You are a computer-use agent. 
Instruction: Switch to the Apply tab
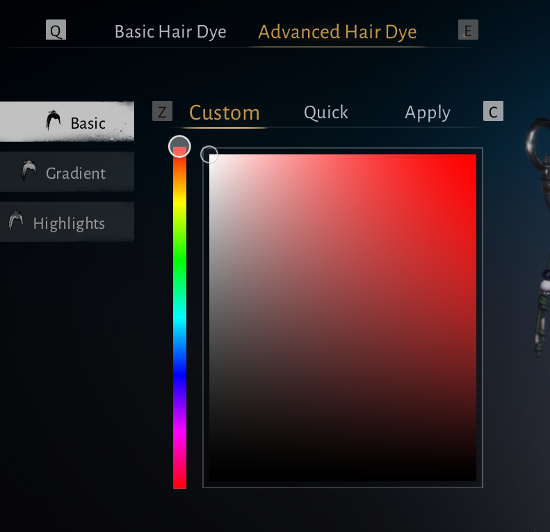click(x=428, y=113)
